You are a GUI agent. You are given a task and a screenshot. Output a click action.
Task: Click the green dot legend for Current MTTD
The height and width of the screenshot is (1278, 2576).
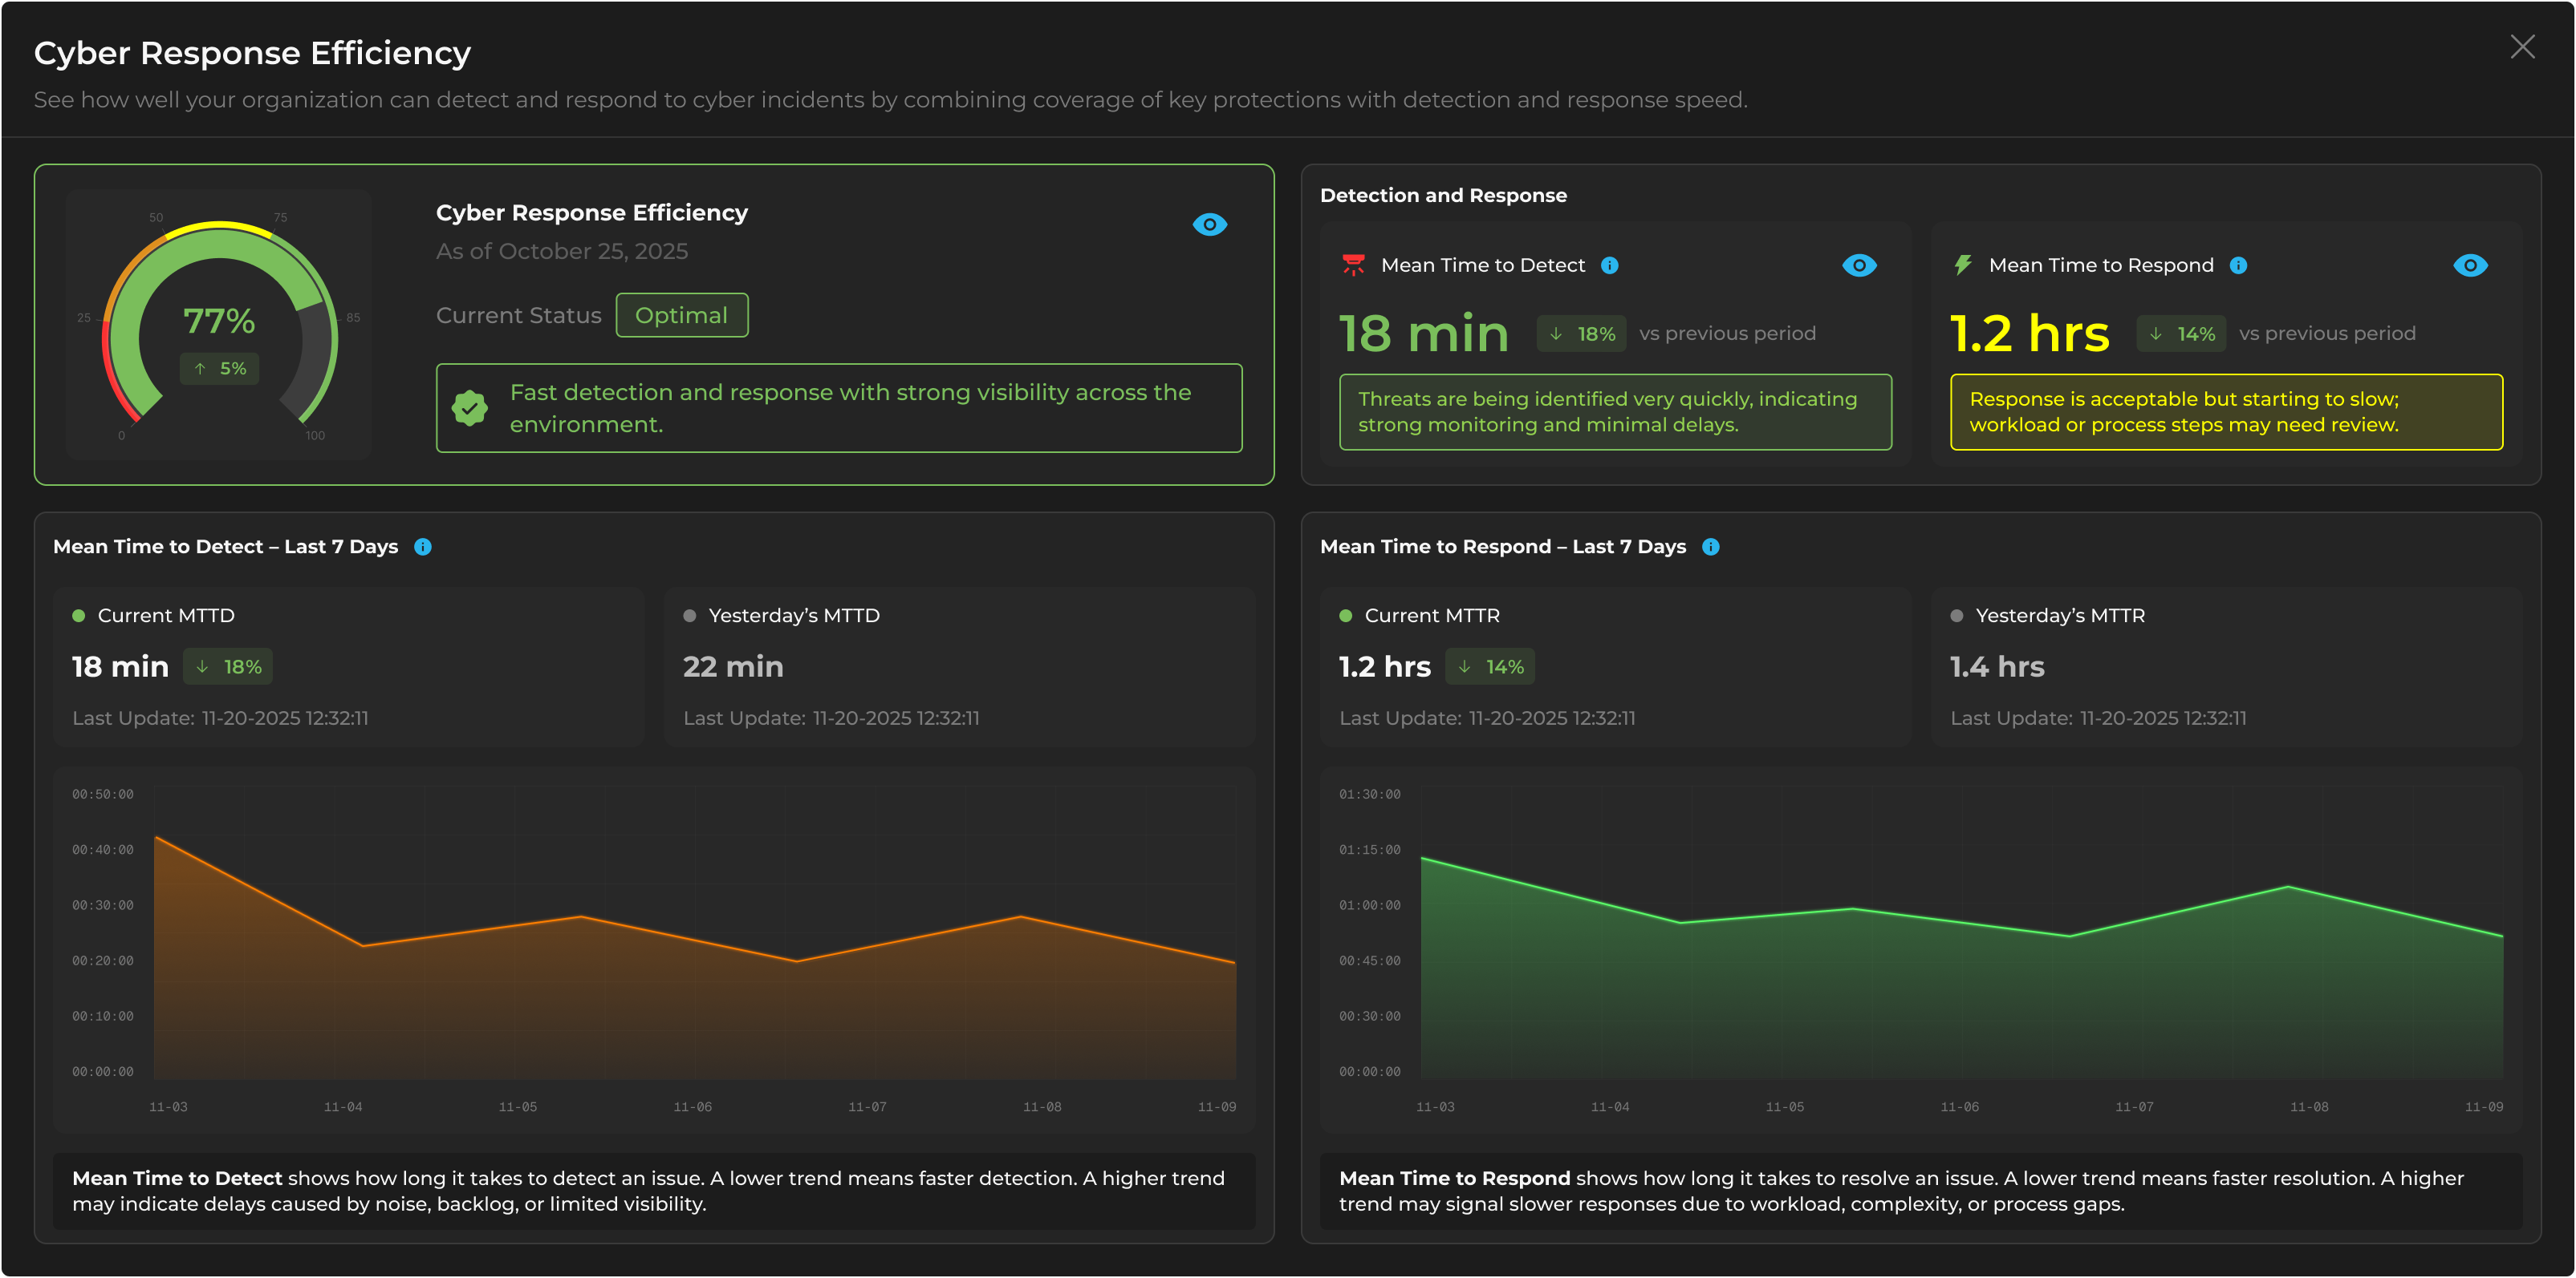79,616
